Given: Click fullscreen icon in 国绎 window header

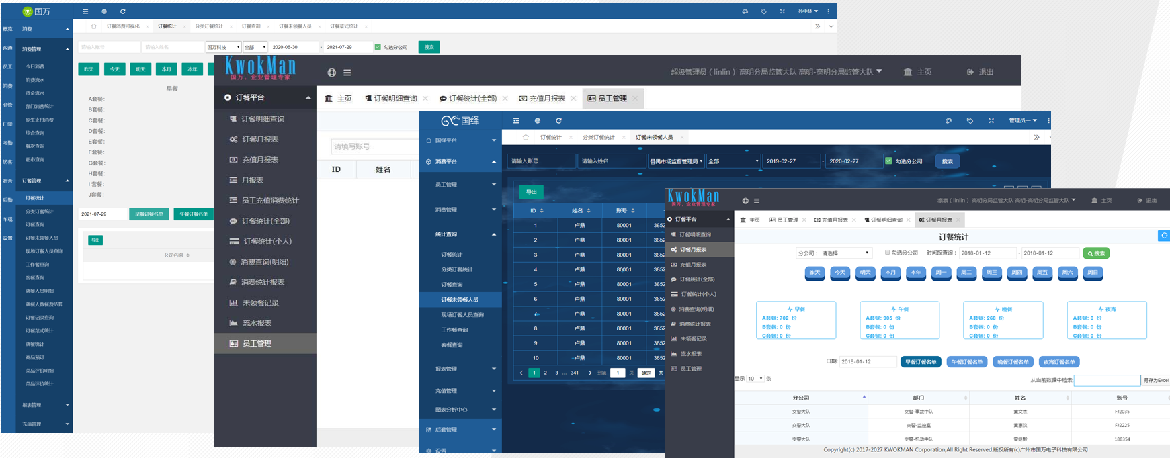Looking at the screenshot, I should [x=991, y=121].
